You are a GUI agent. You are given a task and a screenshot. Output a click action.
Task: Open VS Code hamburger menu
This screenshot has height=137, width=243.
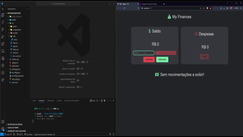pos(3,9)
